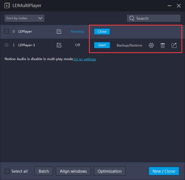
Task: Click Align windows button
Action: click(73, 171)
